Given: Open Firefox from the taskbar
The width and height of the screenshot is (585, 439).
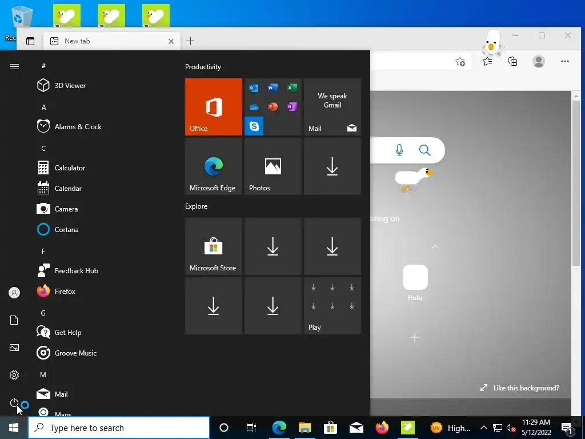Looking at the screenshot, I should pyautogui.click(x=382, y=428).
